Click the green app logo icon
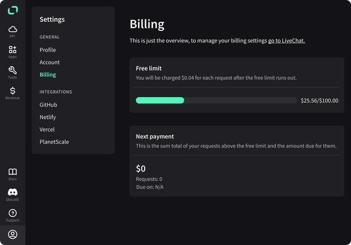 coord(13,10)
